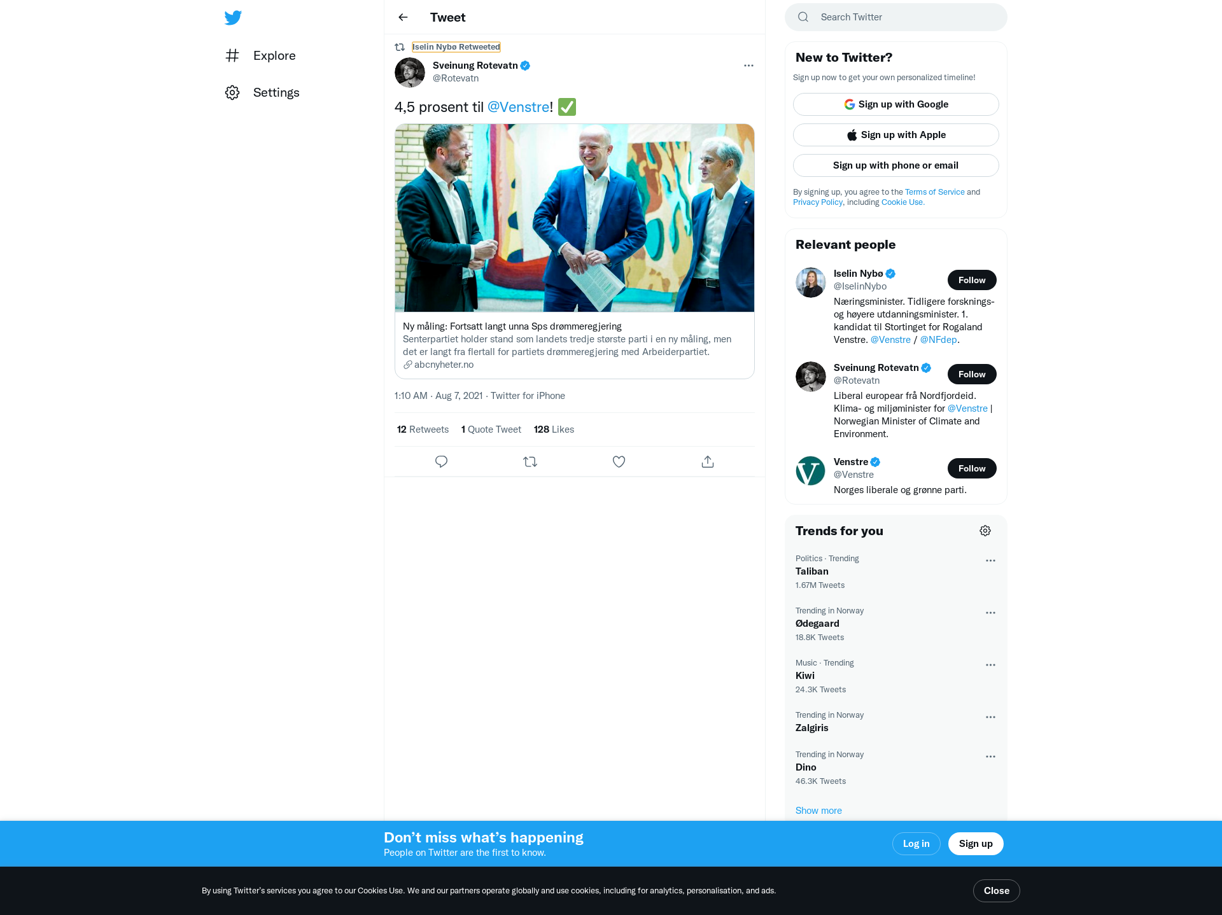Click the share tweet icon
This screenshot has height=915, width=1222.
[708, 462]
